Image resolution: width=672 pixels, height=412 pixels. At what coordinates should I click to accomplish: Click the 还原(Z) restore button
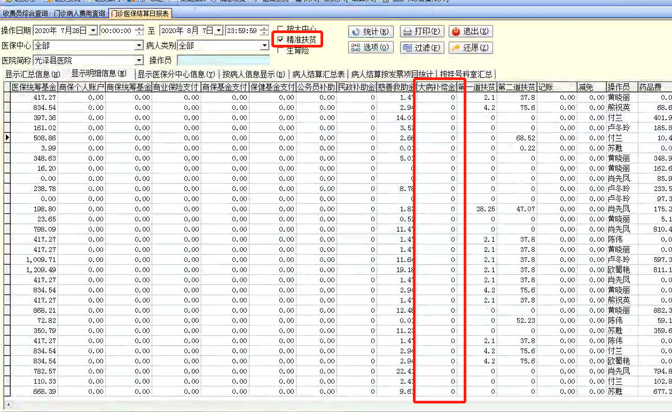coord(471,47)
